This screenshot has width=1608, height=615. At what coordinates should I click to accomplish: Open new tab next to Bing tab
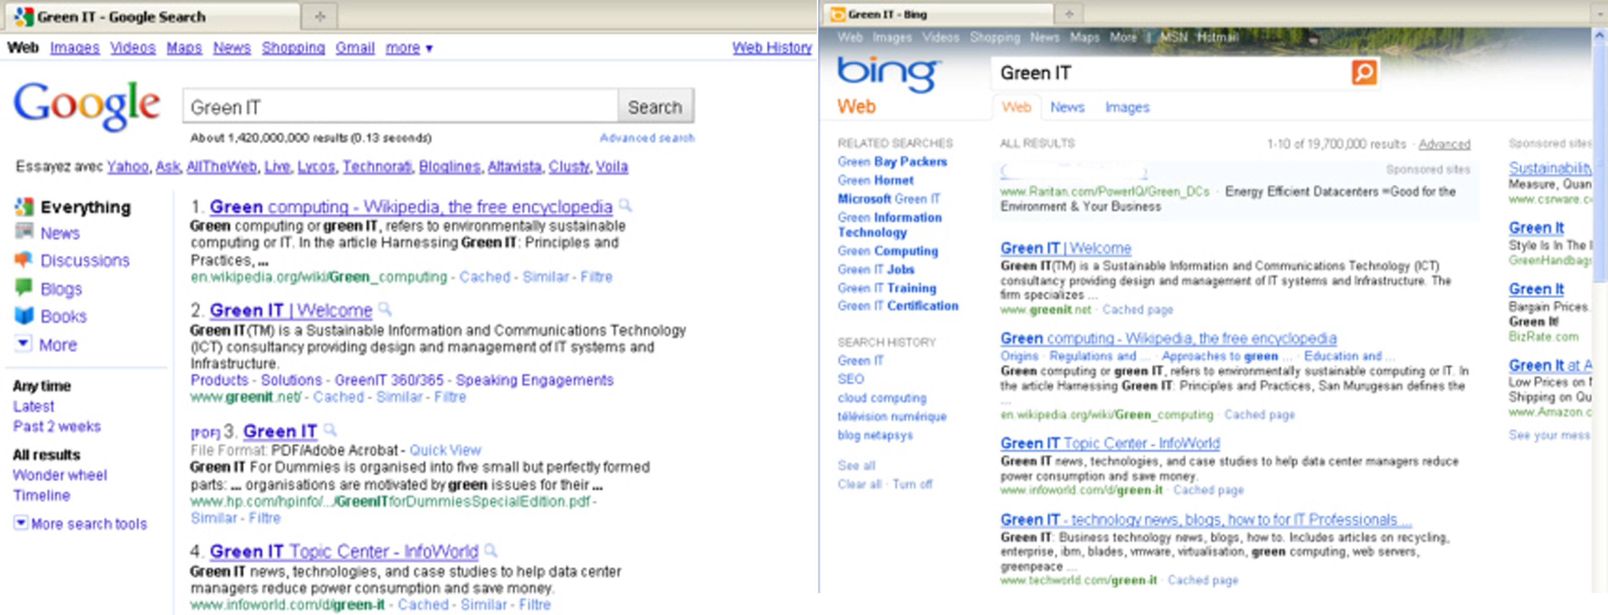[x=1068, y=14]
